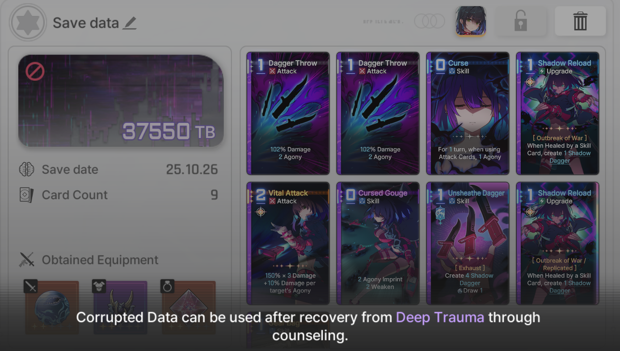
Task: Open the Curse skill card
Action: (468, 113)
